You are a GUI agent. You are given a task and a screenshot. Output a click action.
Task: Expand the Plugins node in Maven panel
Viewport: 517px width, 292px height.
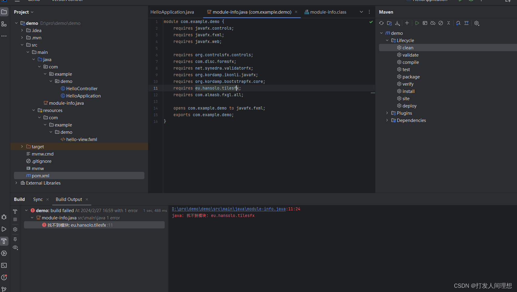[x=387, y=113]
